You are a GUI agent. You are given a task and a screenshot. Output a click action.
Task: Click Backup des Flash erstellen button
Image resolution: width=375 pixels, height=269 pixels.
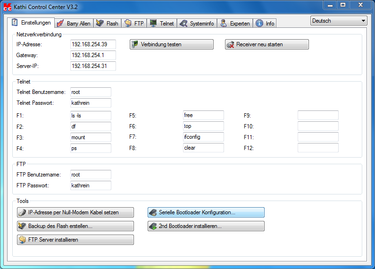75,226
